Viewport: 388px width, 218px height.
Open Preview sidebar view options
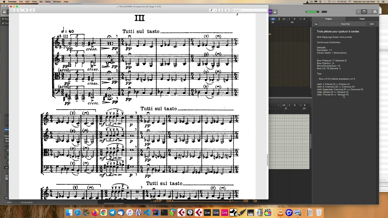(12, 10)
